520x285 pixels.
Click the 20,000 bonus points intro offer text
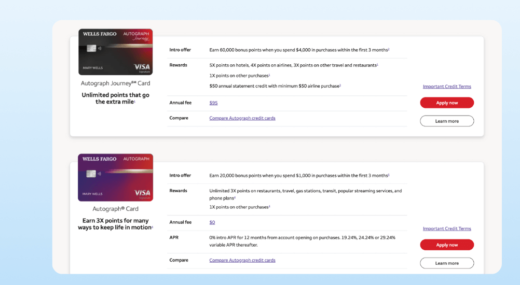point(299,176)
